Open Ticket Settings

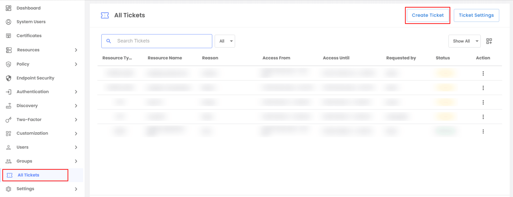pos(476,15)
